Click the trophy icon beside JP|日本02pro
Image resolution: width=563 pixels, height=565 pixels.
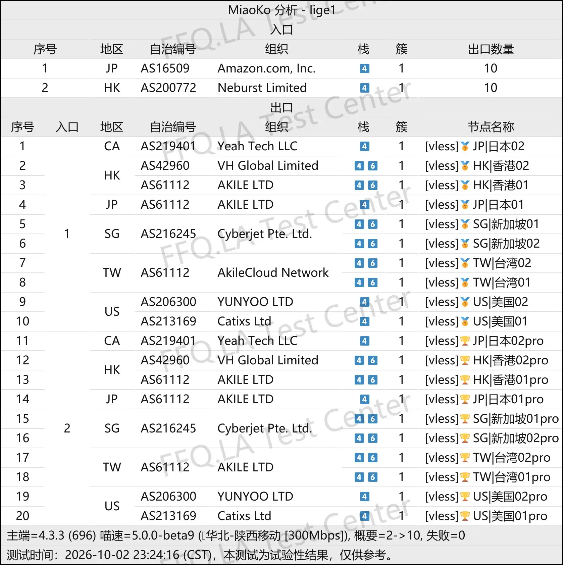[x=465, y=341]
